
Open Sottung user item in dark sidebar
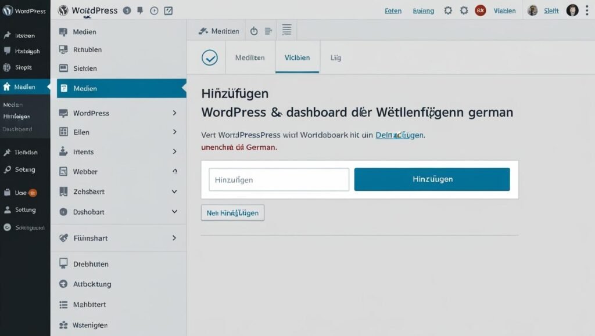(25, 209)
